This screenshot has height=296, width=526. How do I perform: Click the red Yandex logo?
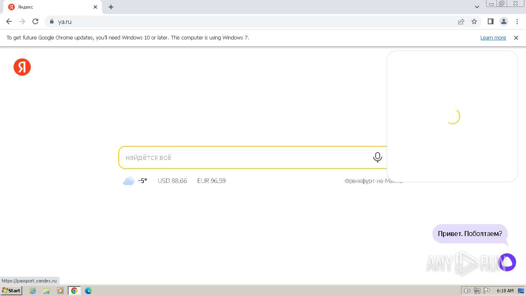click(22, 67)
